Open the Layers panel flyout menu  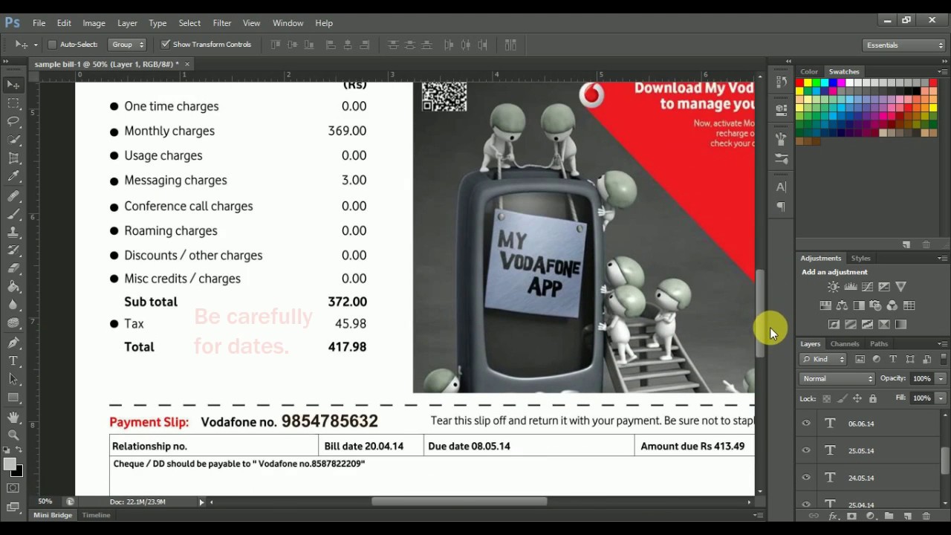click(x=941, y=344)
